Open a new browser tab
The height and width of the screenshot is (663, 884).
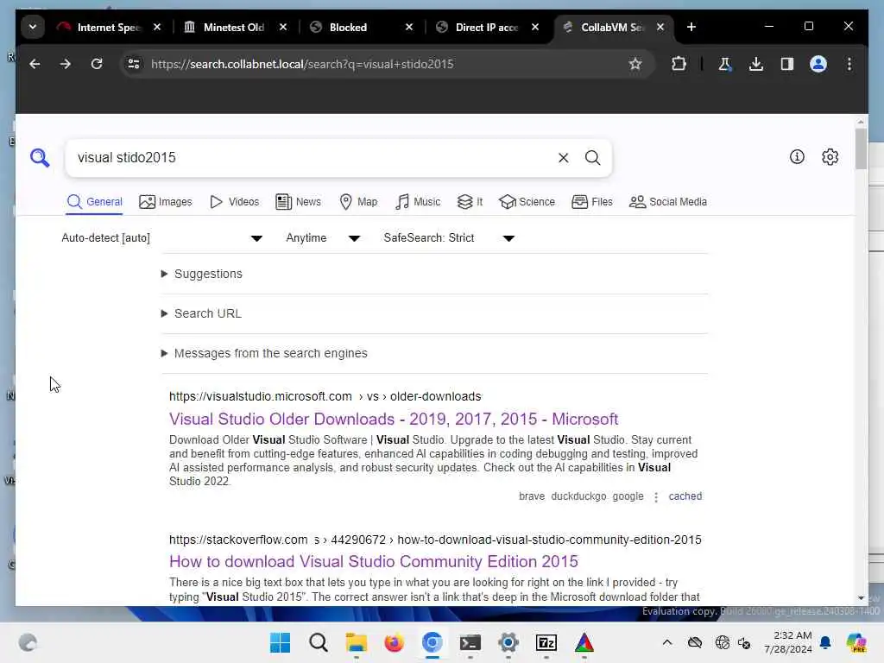point(691,27)
